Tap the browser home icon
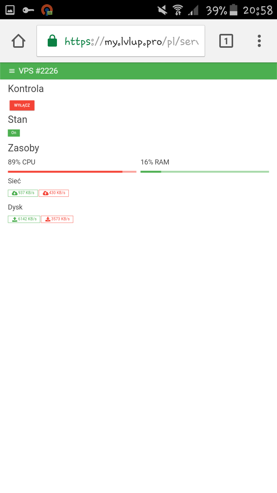The image size is (277, 493). (x=18, y=41)
